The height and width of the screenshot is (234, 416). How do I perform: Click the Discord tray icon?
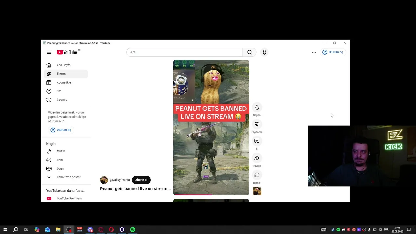[x=343, y=230]
